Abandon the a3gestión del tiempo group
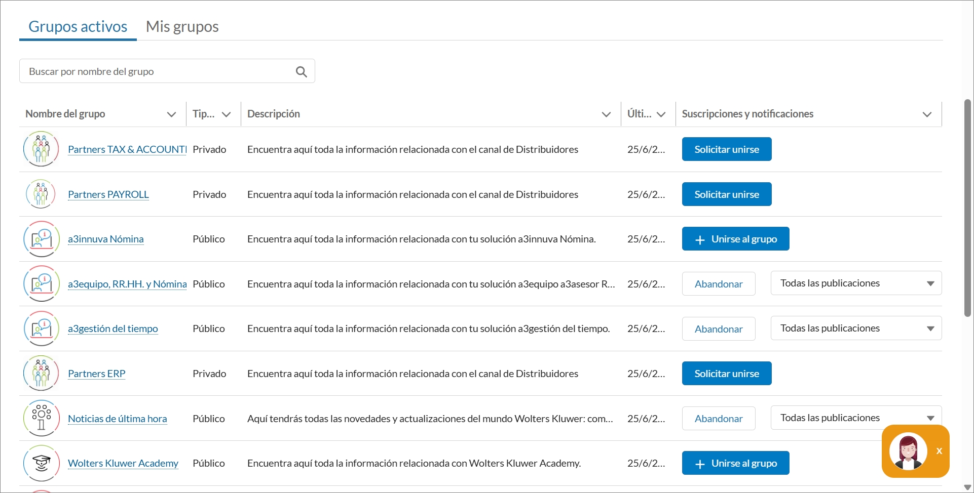The height and width of the screenshot is (493, 974). [x=718, y=329]
